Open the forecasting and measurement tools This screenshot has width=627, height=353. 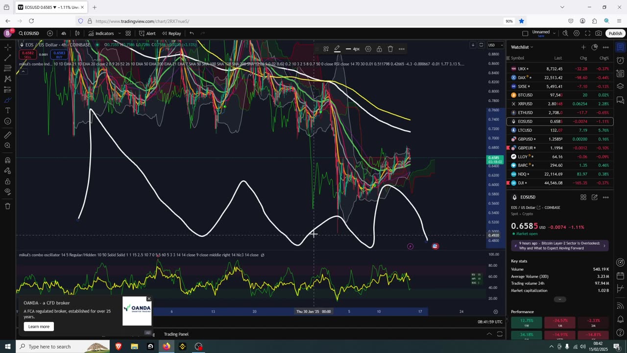(7, 90)
